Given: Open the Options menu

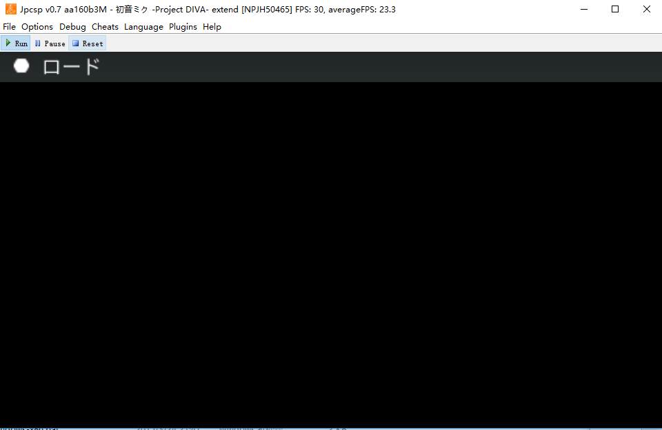Looking at the screenshot, I should tap(37, 27).
